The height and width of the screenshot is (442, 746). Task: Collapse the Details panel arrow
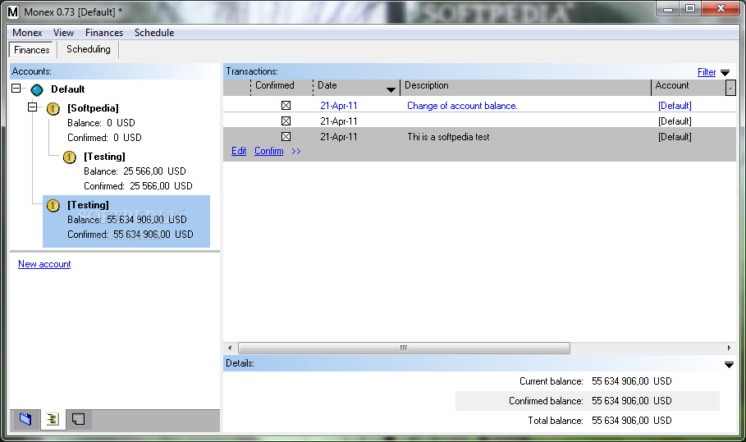pos(729,365)
